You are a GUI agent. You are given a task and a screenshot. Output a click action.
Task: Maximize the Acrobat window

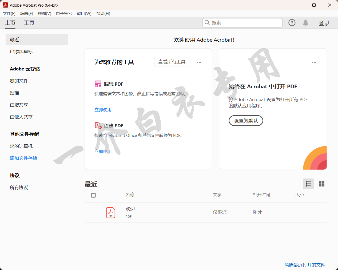314,5
